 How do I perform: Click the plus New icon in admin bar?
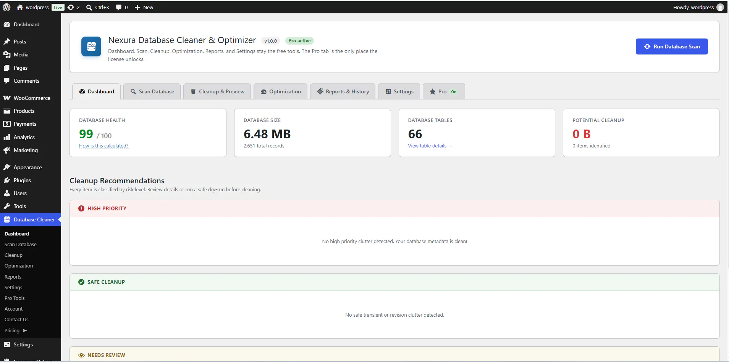137,7
